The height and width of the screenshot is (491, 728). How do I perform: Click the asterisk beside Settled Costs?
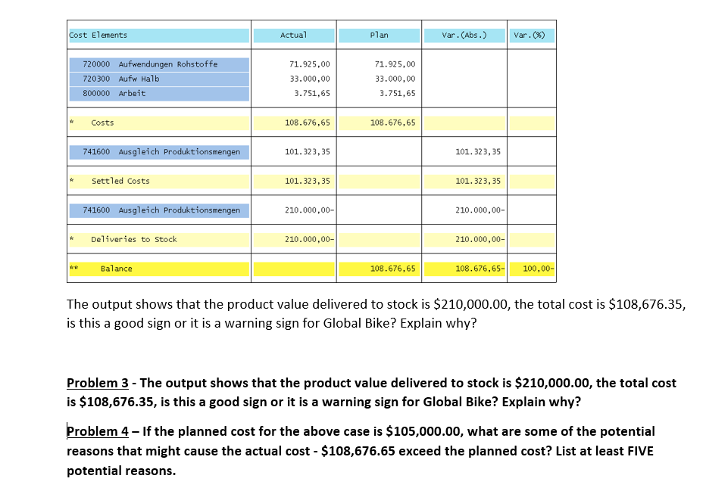coord(71,180)
